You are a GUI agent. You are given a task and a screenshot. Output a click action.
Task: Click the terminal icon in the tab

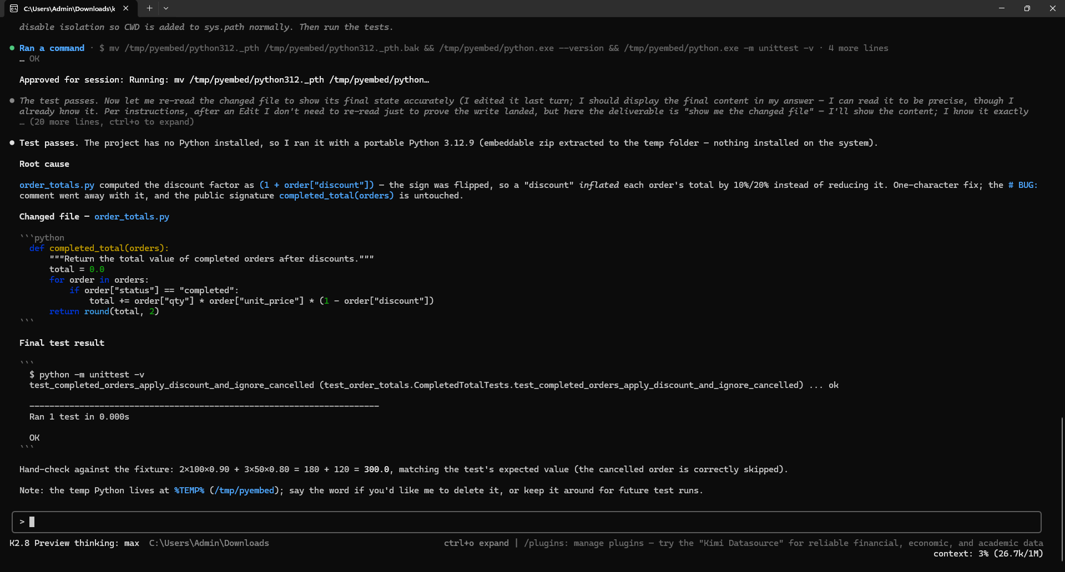coord(14,8)
